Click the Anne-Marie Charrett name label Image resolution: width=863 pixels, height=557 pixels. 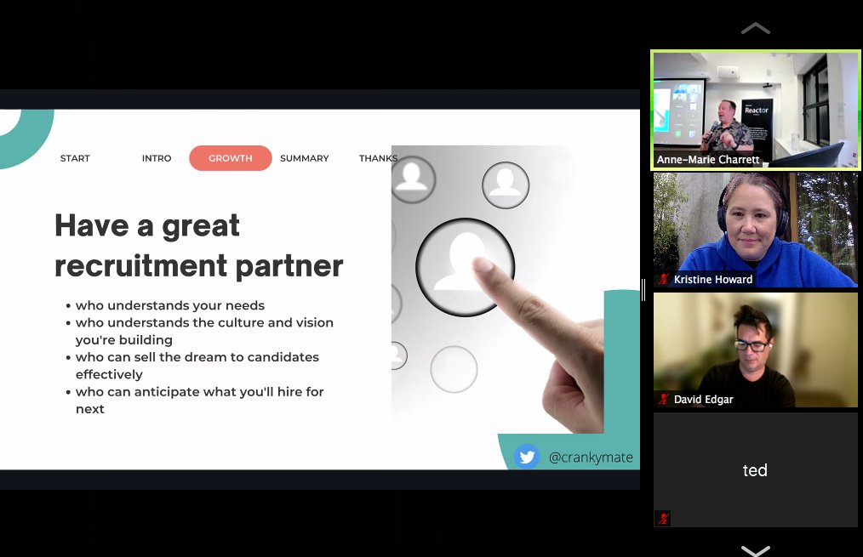tap(708, 160)
